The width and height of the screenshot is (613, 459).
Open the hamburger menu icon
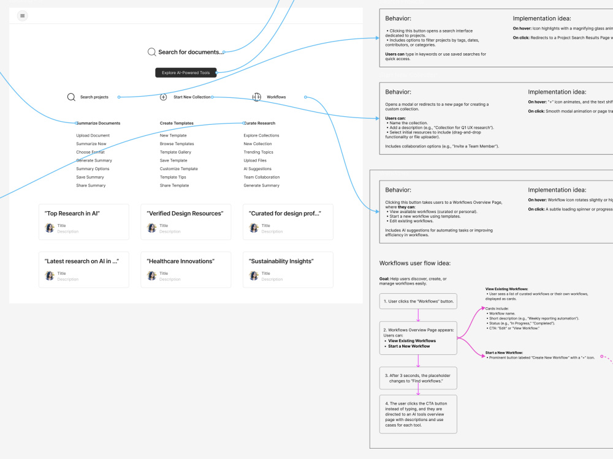tap(22, 16)
